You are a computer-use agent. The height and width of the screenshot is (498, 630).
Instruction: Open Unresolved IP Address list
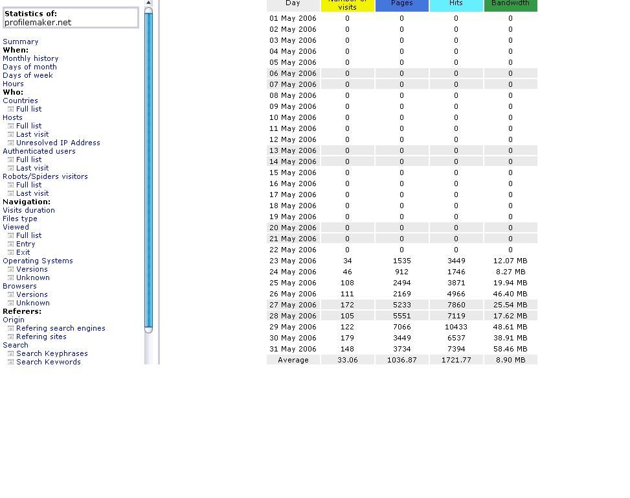[x=58, y=143]
